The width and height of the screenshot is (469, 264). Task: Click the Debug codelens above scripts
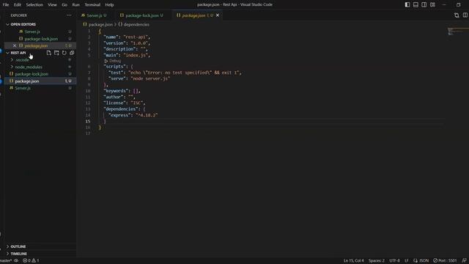113,61
